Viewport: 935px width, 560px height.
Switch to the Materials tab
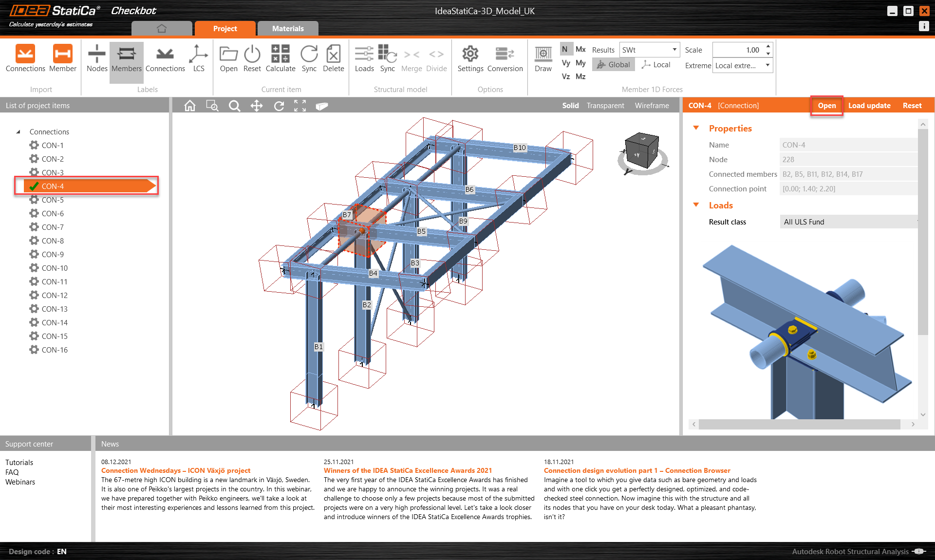(x=287, y=29)
